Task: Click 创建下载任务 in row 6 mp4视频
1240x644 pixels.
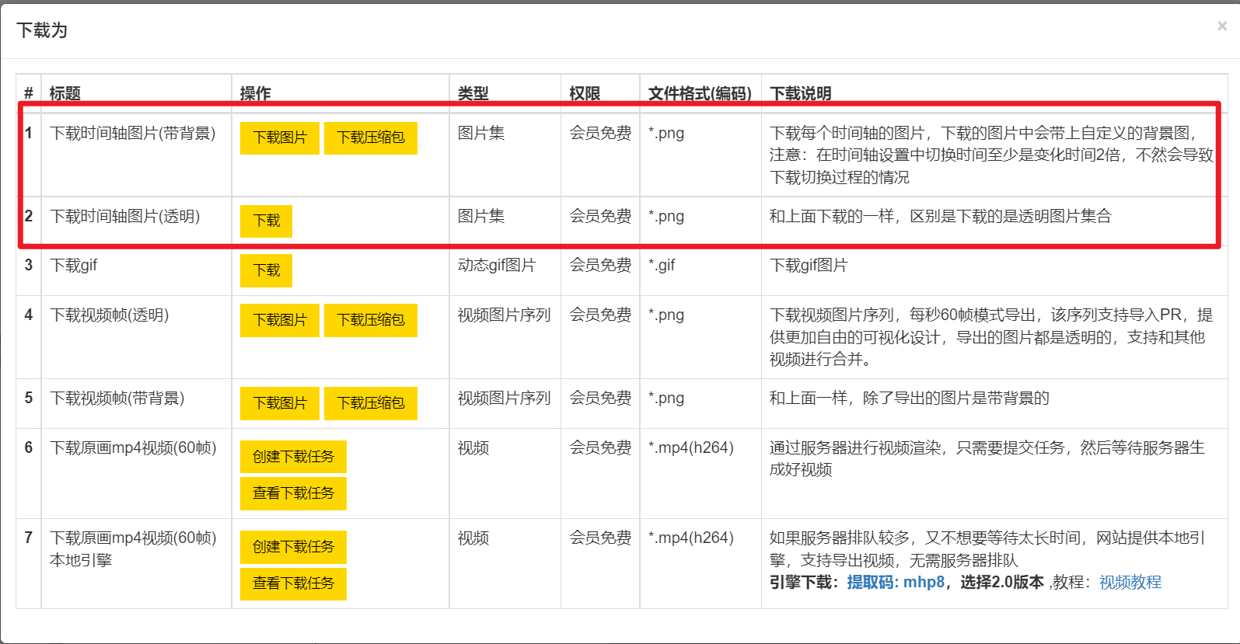Action: click(x=293, y=457)
